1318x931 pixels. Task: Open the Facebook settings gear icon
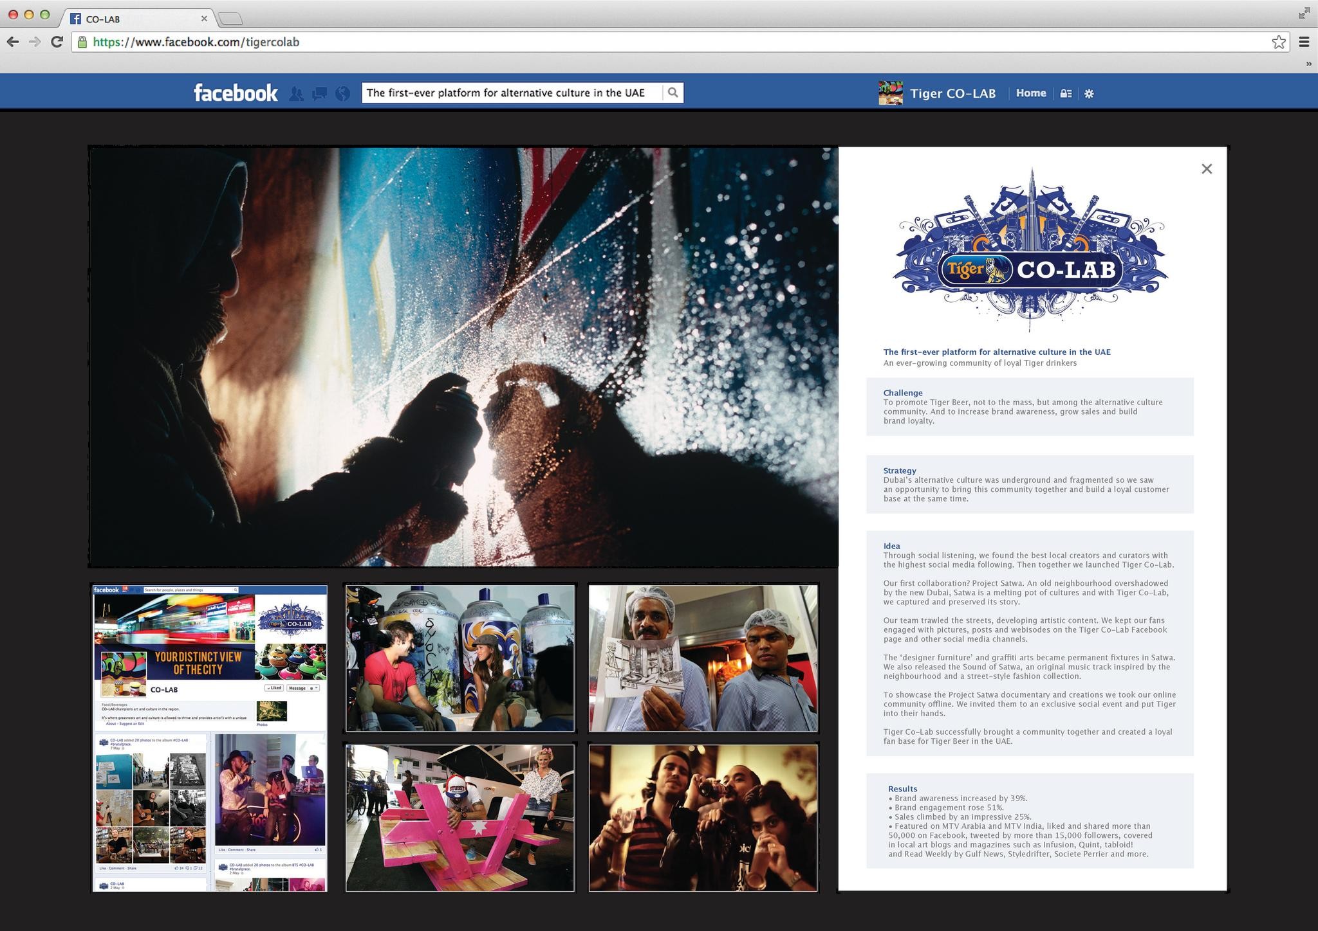click(1089, 94)
